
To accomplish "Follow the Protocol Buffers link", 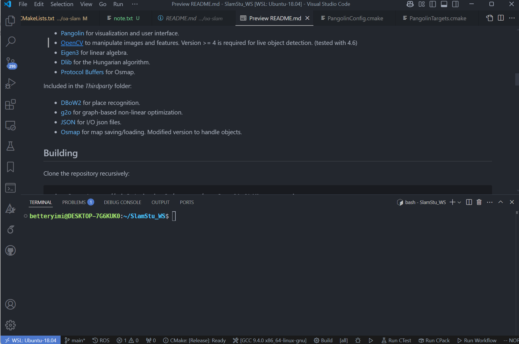I will coord(82,72).
